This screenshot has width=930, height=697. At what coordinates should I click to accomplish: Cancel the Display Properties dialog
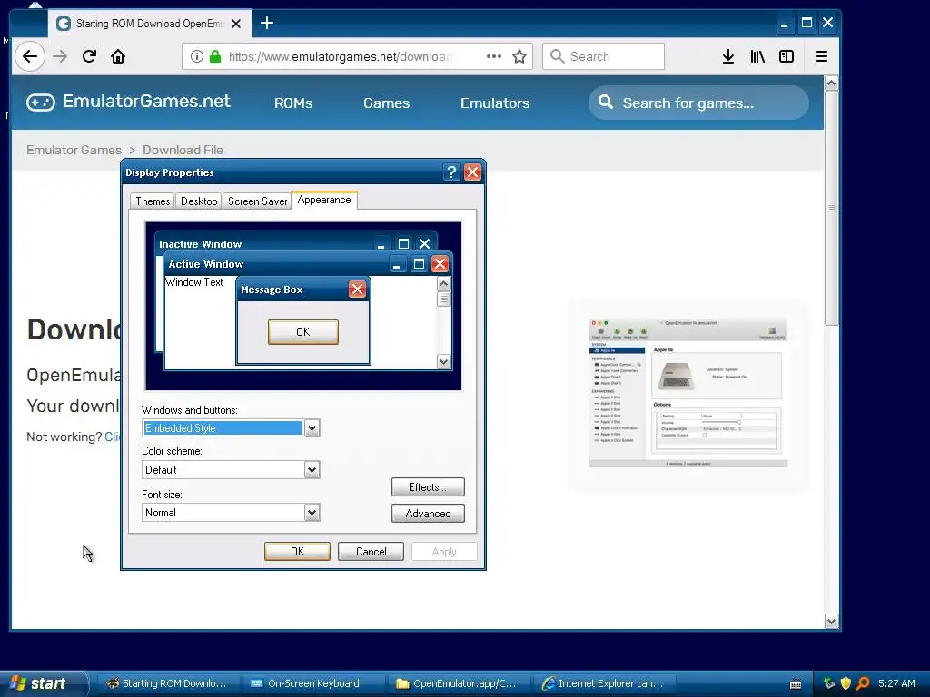click(371, 551)
